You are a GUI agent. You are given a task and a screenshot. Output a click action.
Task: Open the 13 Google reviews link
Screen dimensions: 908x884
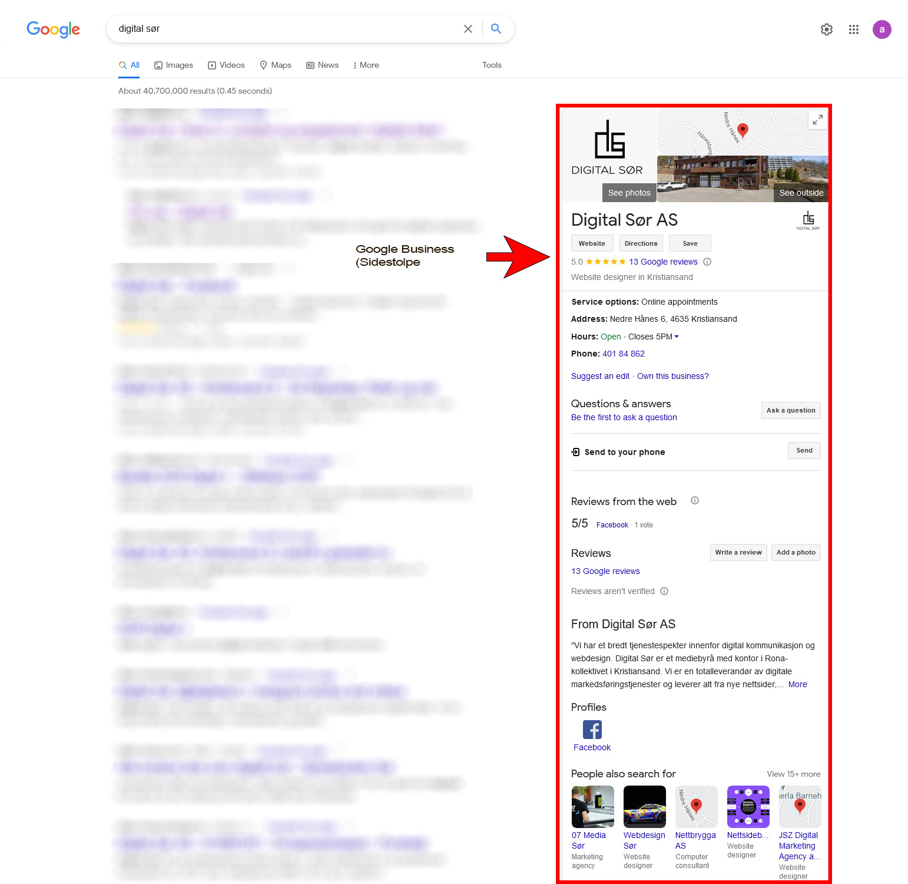663,262
